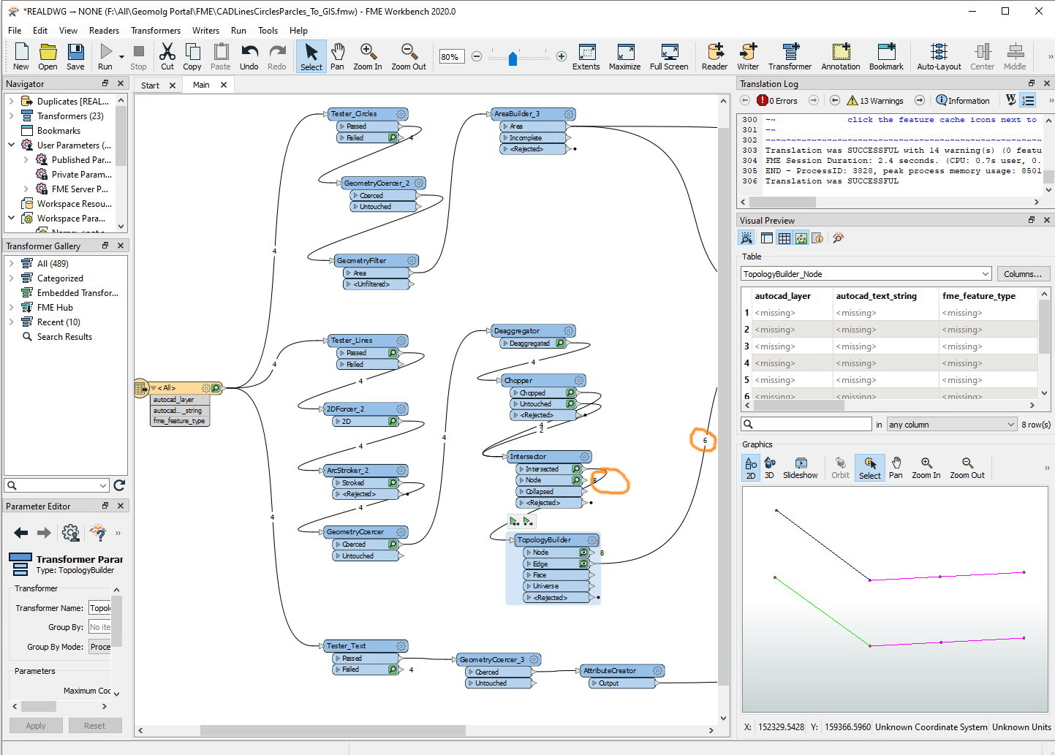Image resolution: width=1055 pixels, height=755 pixels.
Task: Click the Open folder toolbar icon
Action: point(48,56)
